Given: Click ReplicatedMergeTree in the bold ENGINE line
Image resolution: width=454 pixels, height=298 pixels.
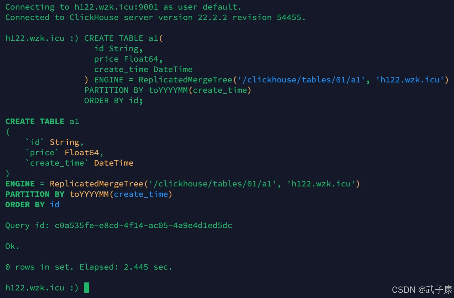Looking at the screenshot, I should click(x=96, y=184).
